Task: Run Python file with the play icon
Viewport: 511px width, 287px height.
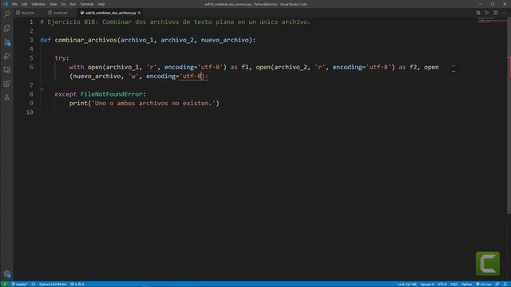Action: click(x=487, y=13)
